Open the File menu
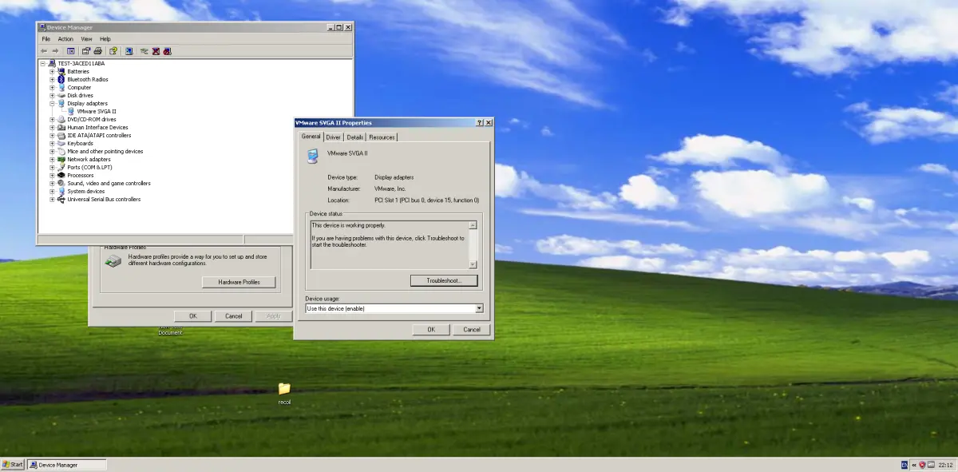The image size is (958, 472). 46,38
